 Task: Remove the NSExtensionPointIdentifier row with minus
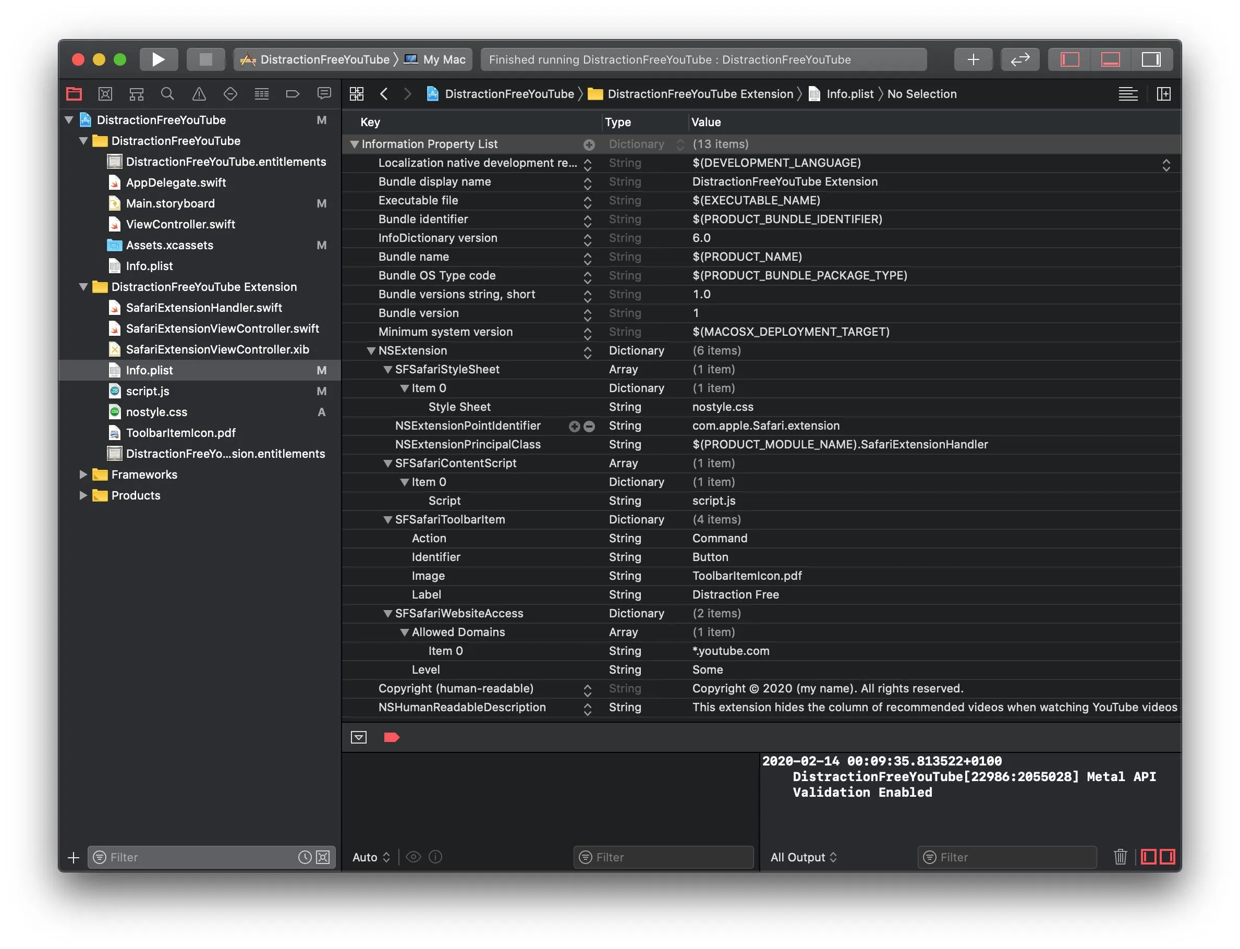click(589, 427)
